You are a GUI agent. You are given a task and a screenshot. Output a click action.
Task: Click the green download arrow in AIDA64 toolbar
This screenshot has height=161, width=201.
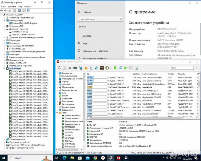[115, 68]
